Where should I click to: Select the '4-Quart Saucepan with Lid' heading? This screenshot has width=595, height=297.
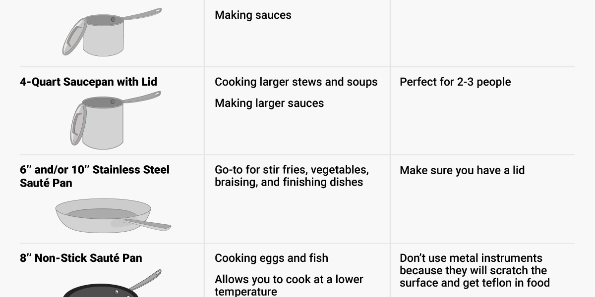tap(88, 82)
